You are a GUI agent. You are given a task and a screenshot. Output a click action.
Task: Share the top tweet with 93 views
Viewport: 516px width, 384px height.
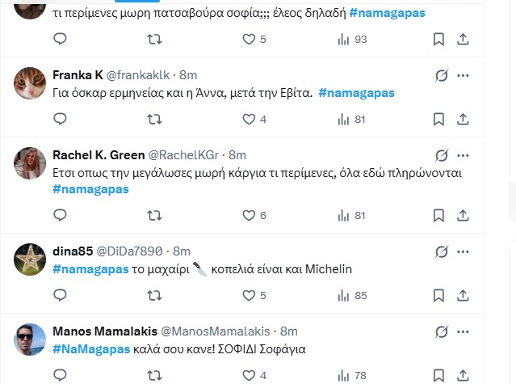[x=463, y=39]
